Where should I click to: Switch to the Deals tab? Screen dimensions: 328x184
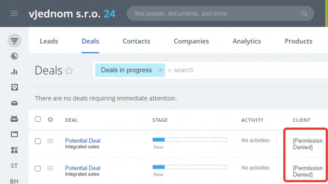pos(90,41)
